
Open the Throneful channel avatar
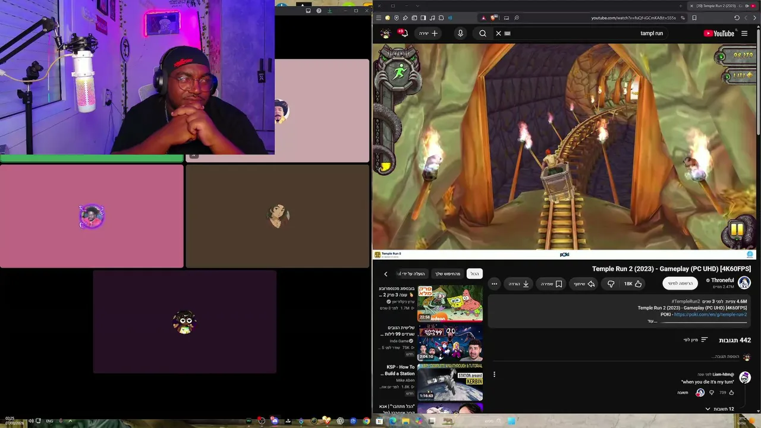pos(744,283)
